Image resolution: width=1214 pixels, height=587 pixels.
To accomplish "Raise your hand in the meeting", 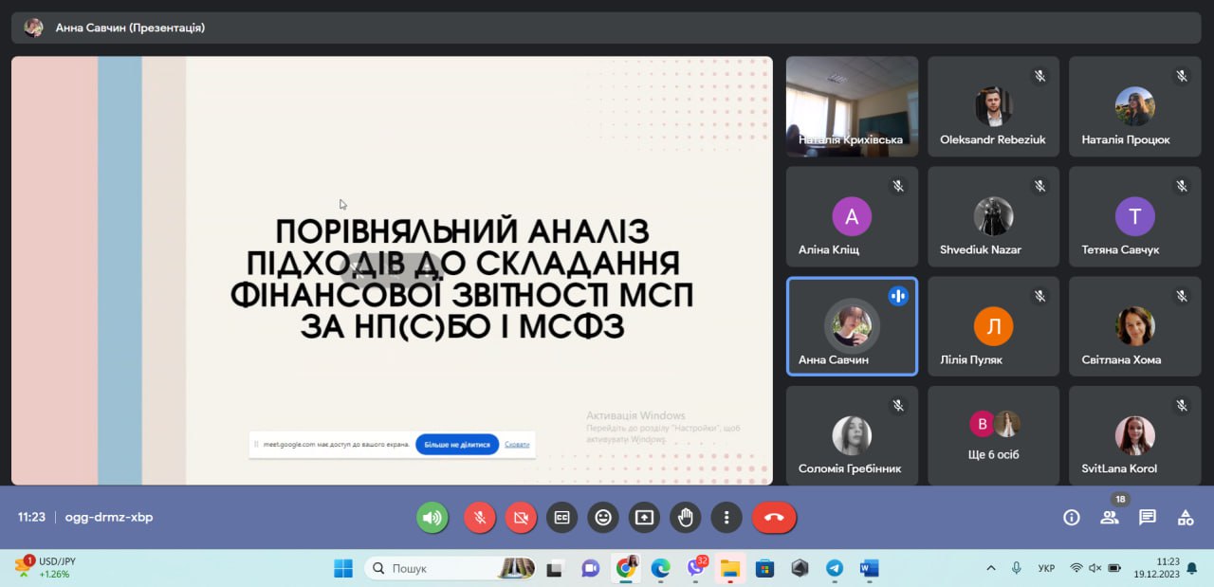I will click(686, 518).
